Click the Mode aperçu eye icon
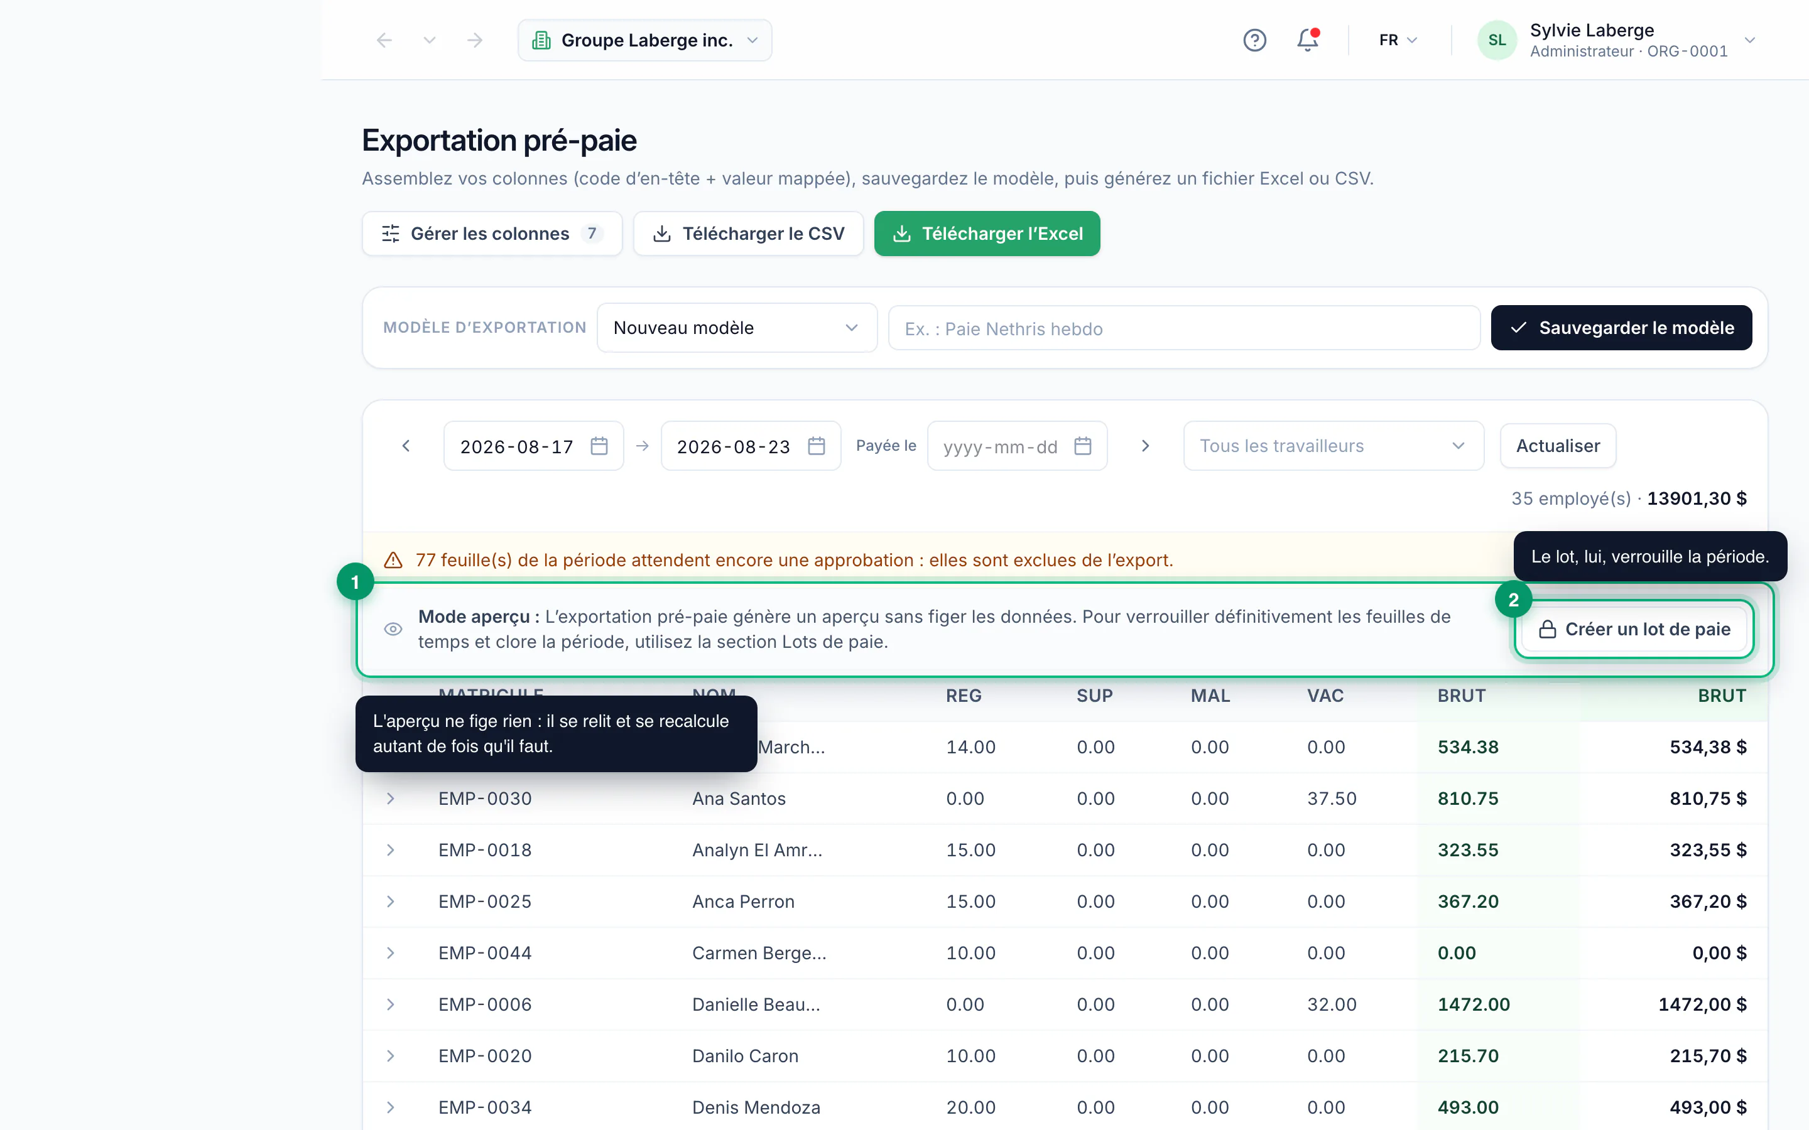Image resolution: width=1809 pixels, height=1130 pixels. pos(393,629)
